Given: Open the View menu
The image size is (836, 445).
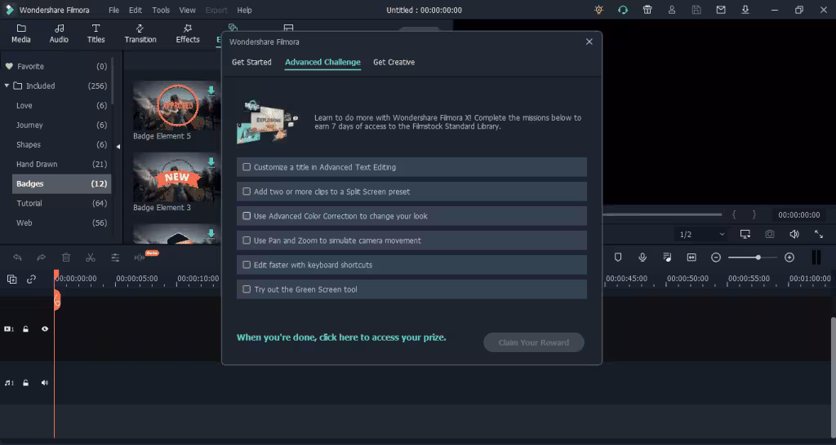Looking at the screenshot, I should tap(187, 10).
